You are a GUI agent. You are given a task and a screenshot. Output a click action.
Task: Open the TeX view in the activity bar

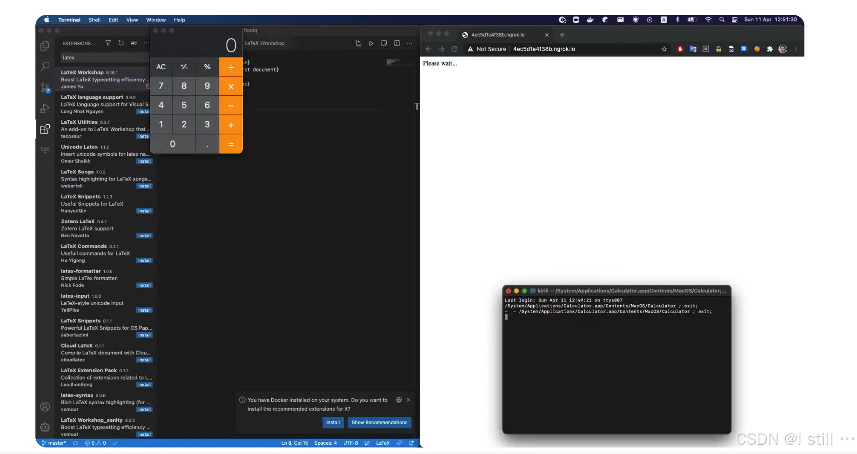(45, 150)
